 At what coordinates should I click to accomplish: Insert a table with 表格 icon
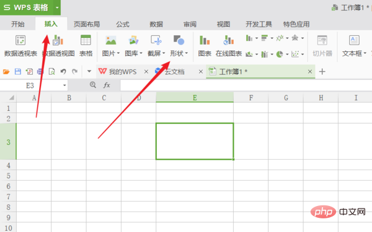tap(86, 46)
